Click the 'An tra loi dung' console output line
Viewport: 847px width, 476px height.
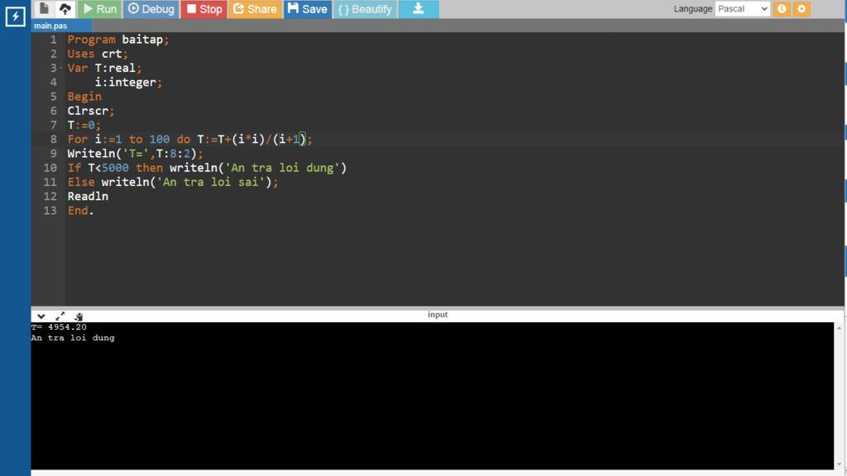tap(73, 338)
